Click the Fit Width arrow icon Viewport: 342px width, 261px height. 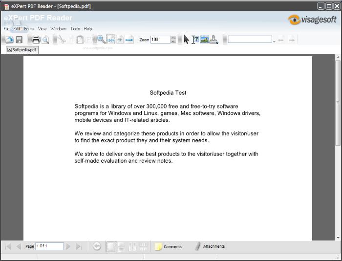tap(129, 40)
